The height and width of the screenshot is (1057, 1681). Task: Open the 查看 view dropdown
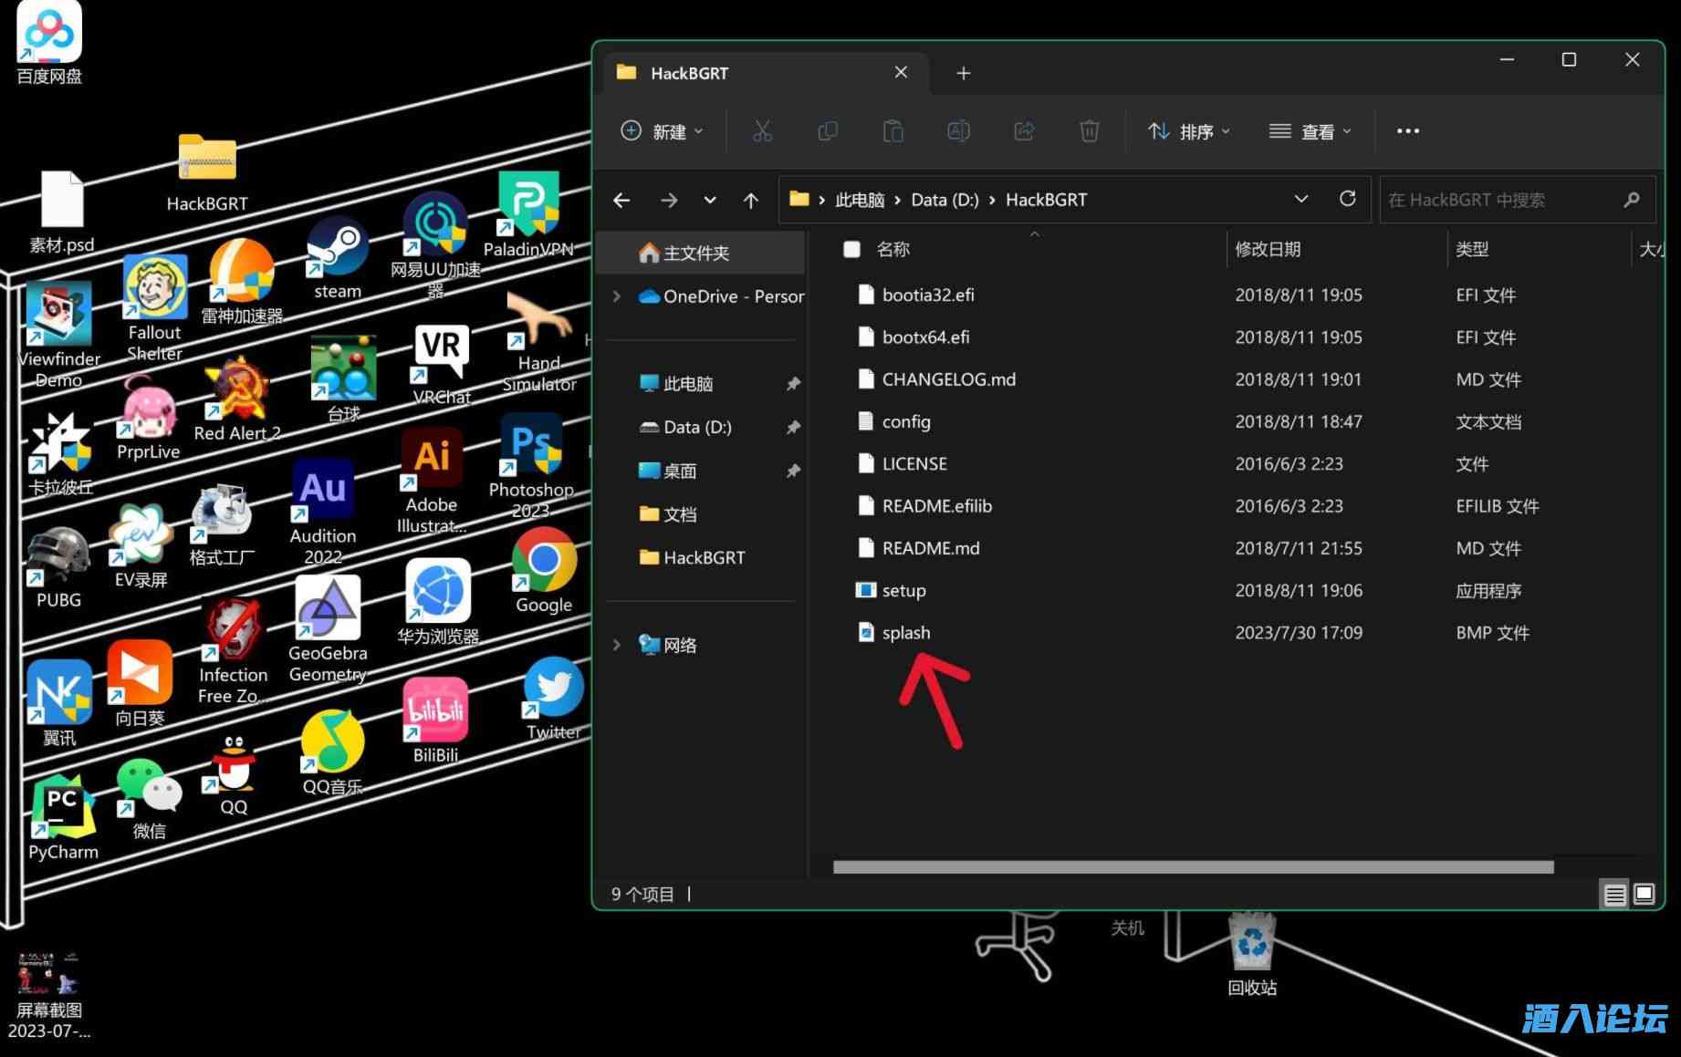click(1310, 131)
